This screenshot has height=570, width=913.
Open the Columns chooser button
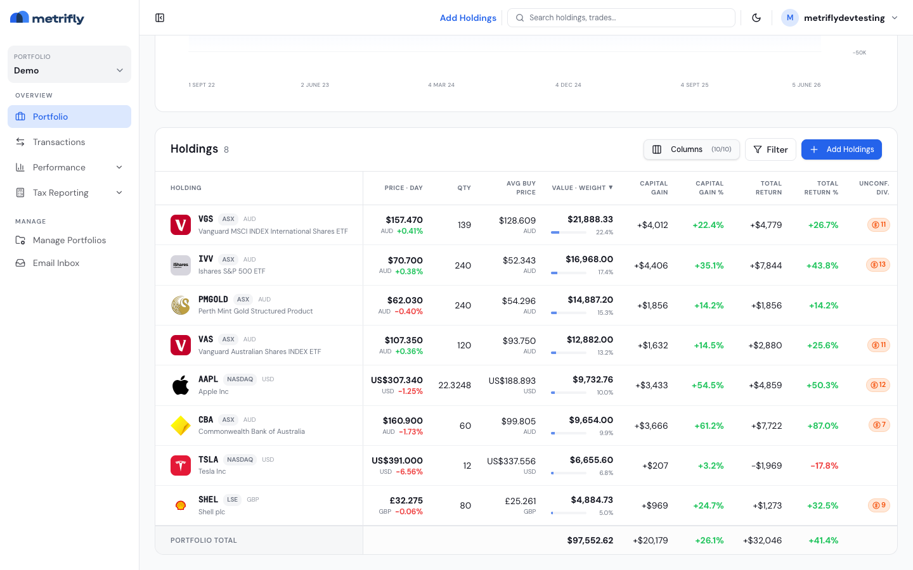tap(692, 149)
